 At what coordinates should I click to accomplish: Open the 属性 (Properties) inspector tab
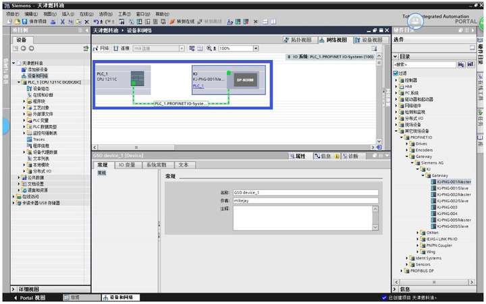coord(297,156)
